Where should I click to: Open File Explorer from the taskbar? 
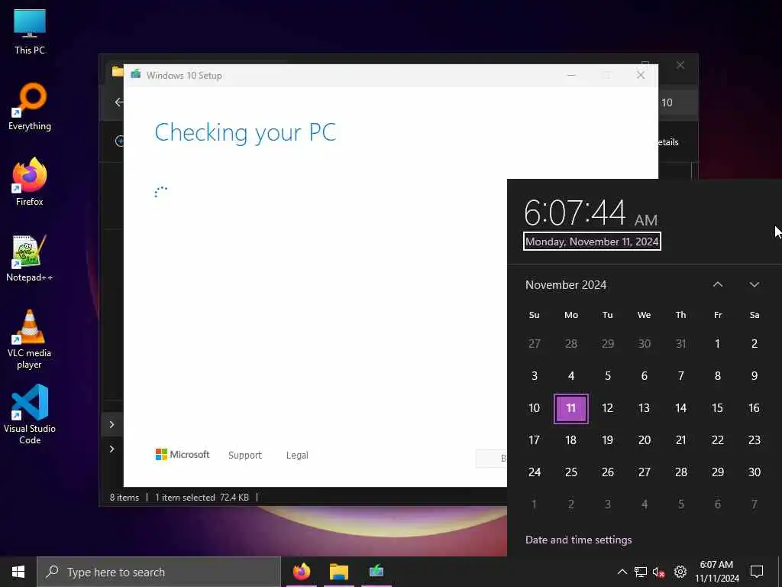tap(338, 572)
